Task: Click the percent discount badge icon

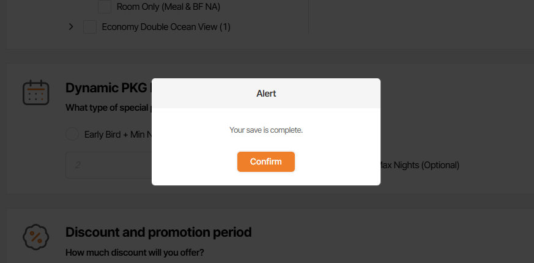Action: tap(35, 237)
